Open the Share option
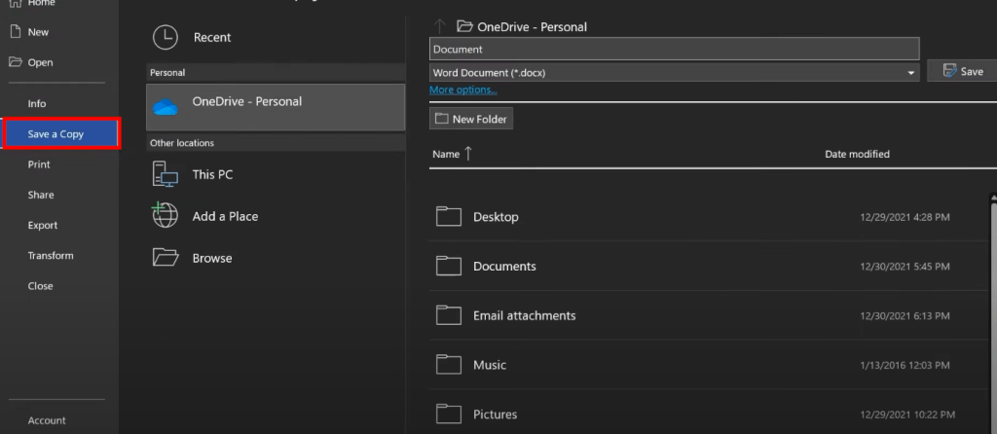This screenshot has height=434, width=997. point(41,195)
